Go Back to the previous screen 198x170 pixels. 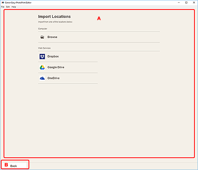pyautogui.click(x=15, y=166)
